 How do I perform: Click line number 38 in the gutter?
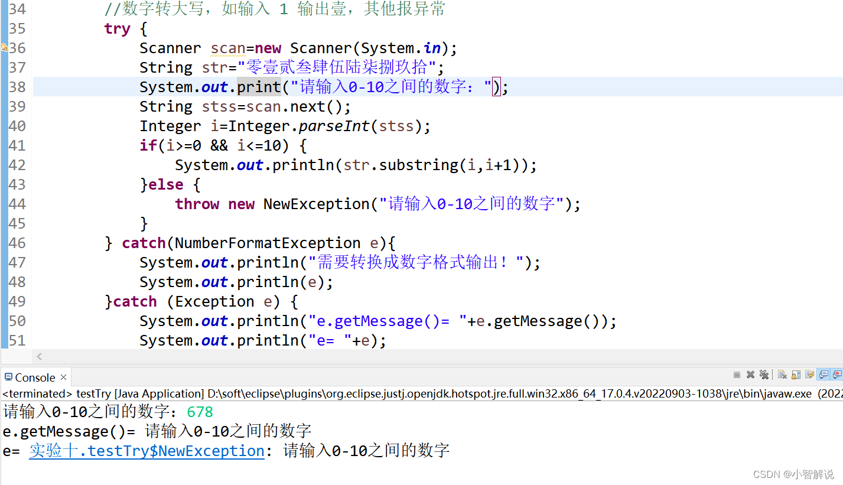[x=18, y=87]
